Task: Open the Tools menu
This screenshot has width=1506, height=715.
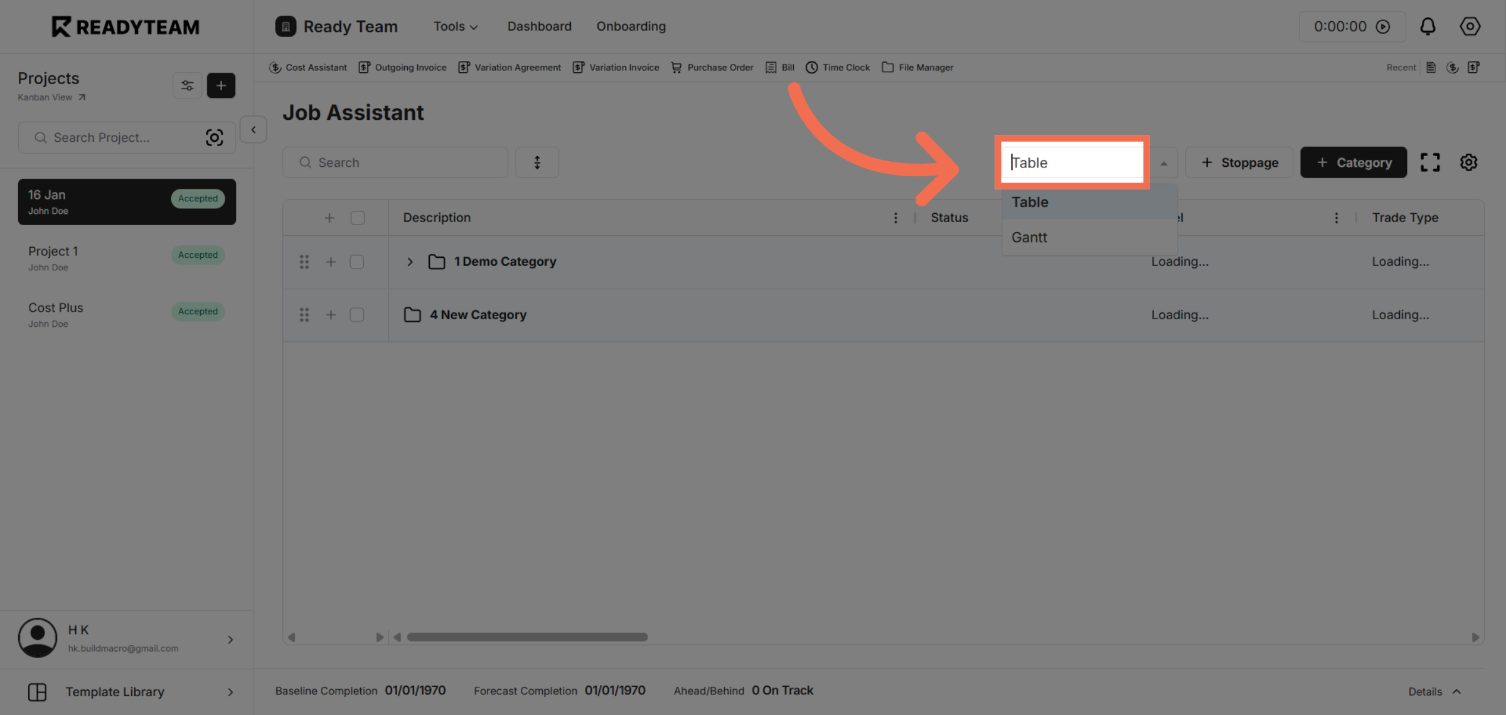Action: (x=455, y=26)
